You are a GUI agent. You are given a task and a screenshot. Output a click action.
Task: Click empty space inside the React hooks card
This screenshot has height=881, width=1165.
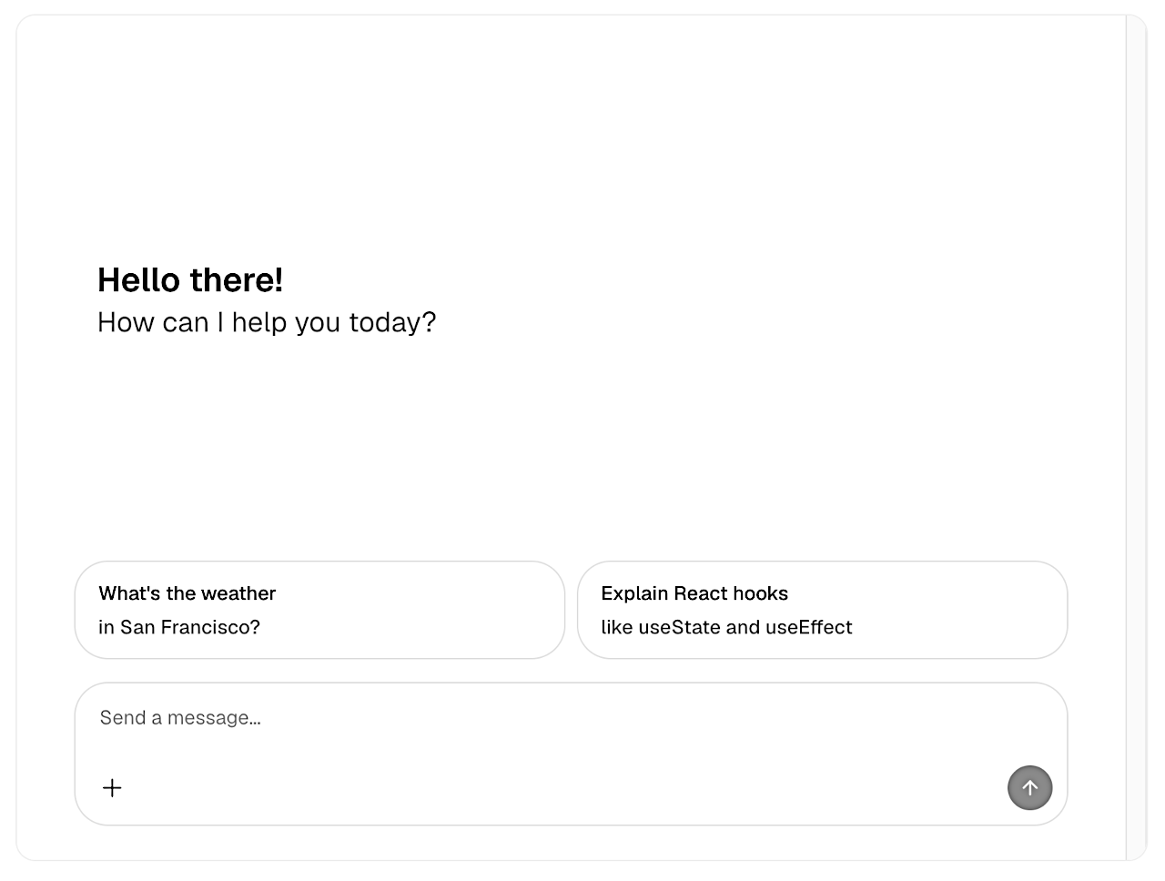965,610
